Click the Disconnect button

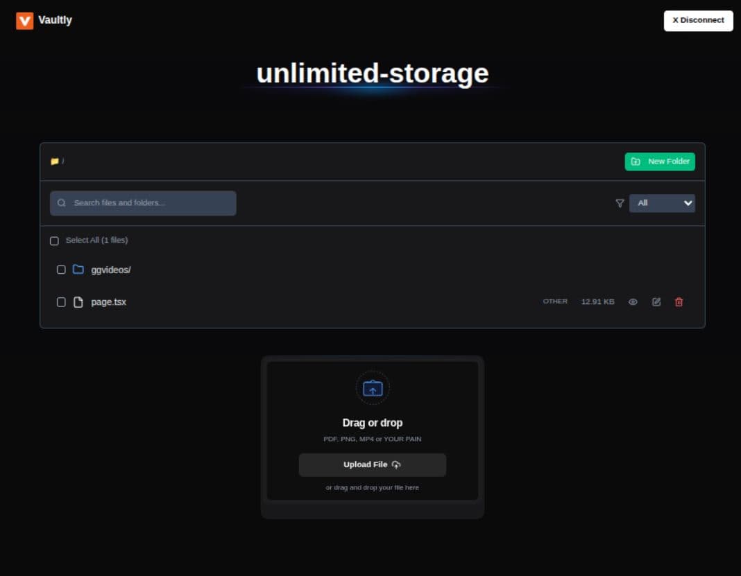(698, 20)
